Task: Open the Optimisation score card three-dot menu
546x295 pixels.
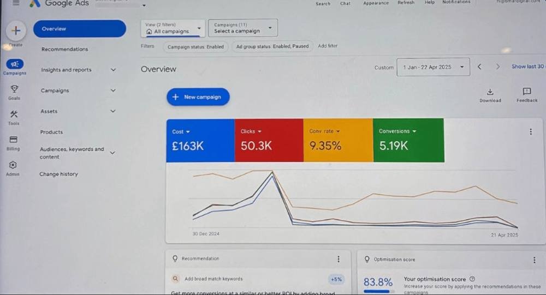Action: pos(534,260)
